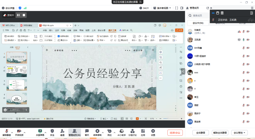The image size is (255, 139).
Task: Open the Chat (聊天) icon
Action: click(87, 131)
